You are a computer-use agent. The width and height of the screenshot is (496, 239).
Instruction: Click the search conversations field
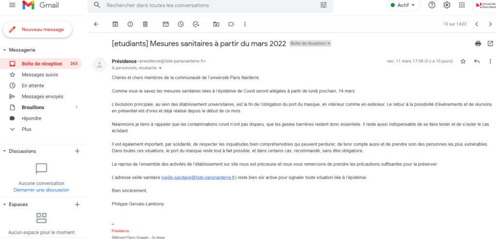[210, 5]
